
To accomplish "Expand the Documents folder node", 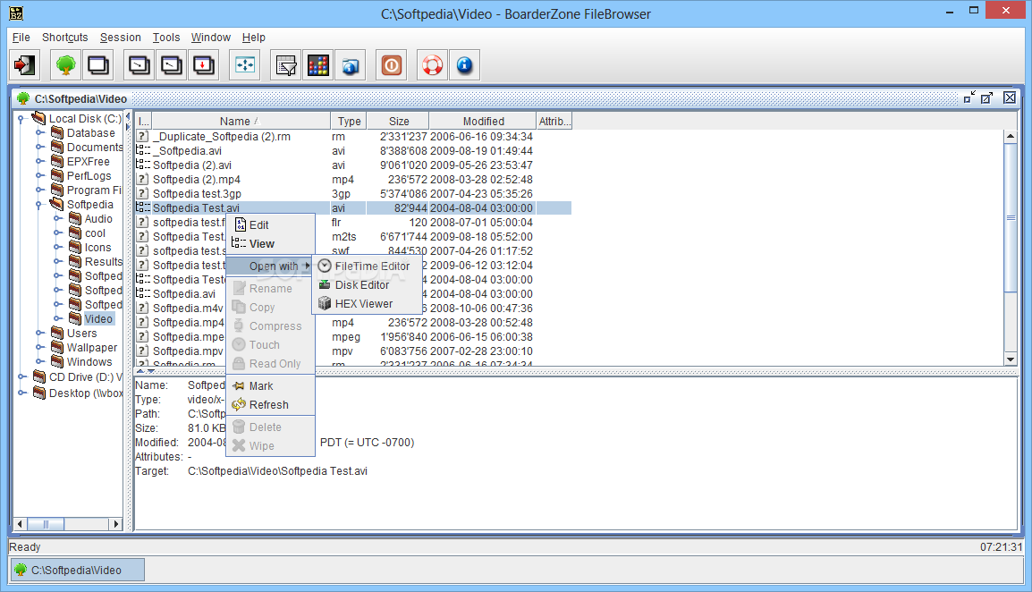I will tap(39, 148).
